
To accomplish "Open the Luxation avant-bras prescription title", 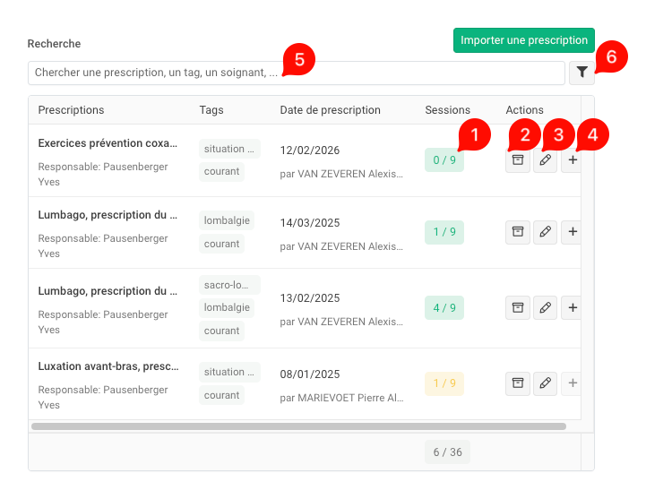I will [108, 366].
